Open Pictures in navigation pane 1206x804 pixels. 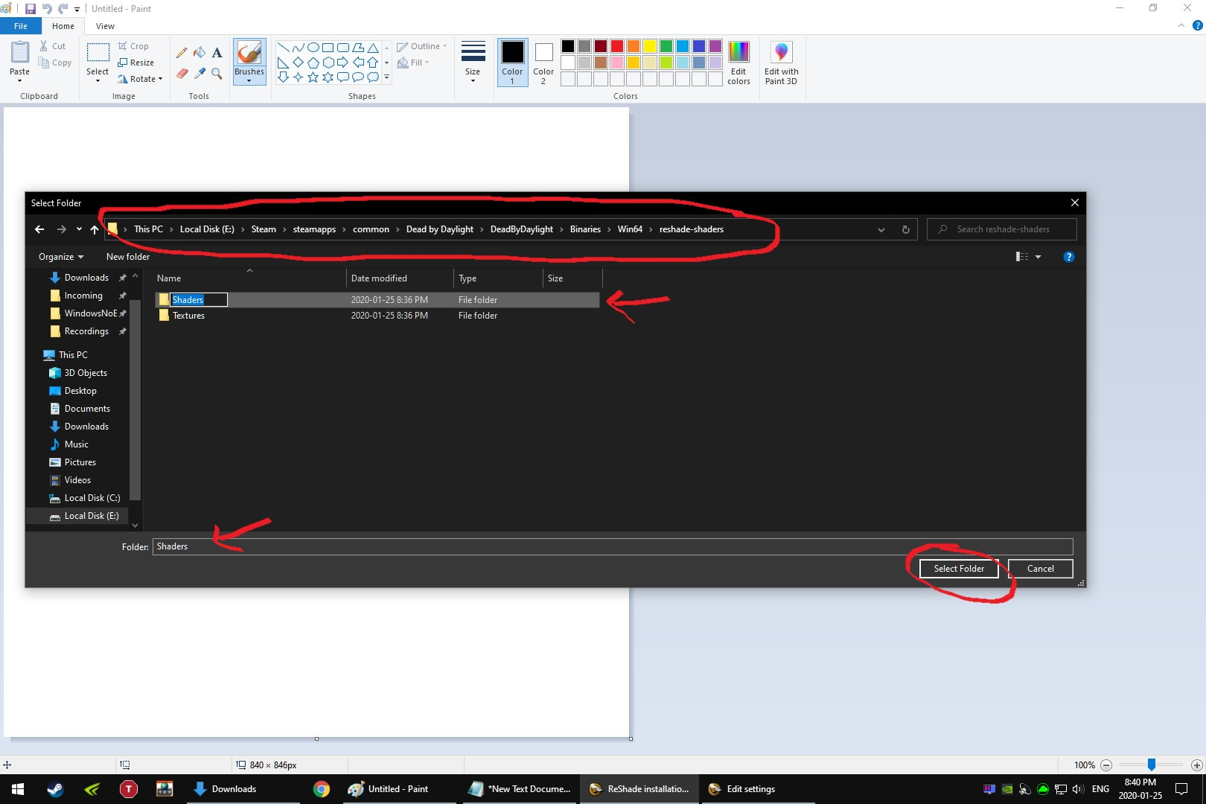73,462
